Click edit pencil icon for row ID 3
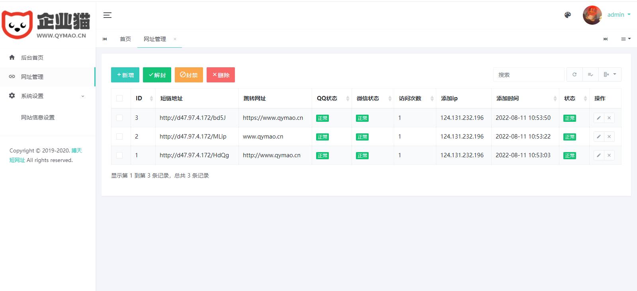This screenshot has width=637, height=291. pos(598,118)
